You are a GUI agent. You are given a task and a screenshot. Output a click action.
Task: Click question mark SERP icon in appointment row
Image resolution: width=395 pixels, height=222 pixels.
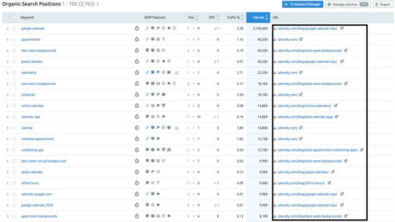[x=164, y=39]
